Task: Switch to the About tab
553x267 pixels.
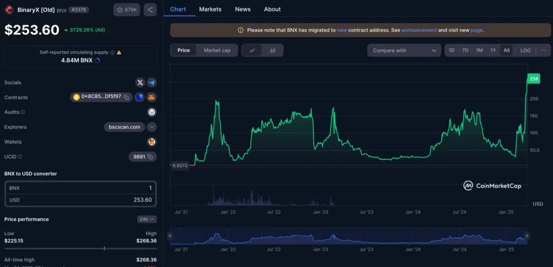Action: tap(272, 9)
